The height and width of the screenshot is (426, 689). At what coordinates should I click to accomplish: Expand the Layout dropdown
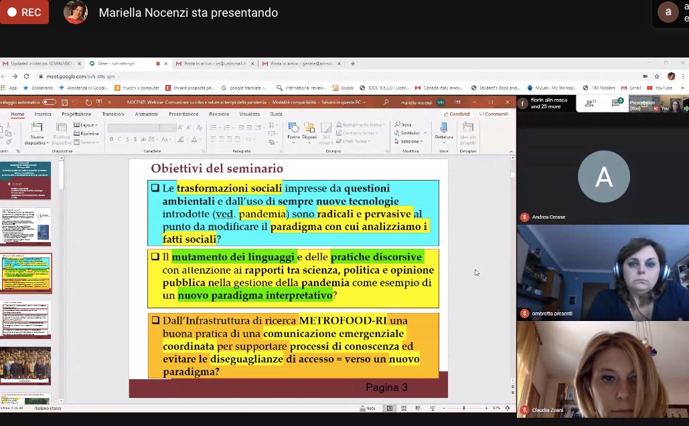coord(86,125)
